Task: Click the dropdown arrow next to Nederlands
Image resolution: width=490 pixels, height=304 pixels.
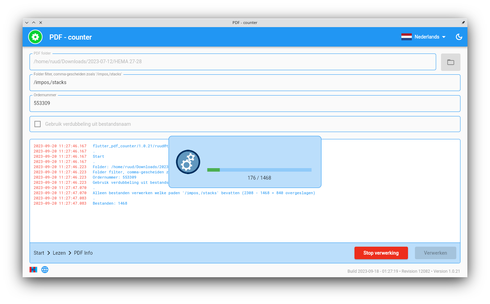Action: [x=444, y=37]
